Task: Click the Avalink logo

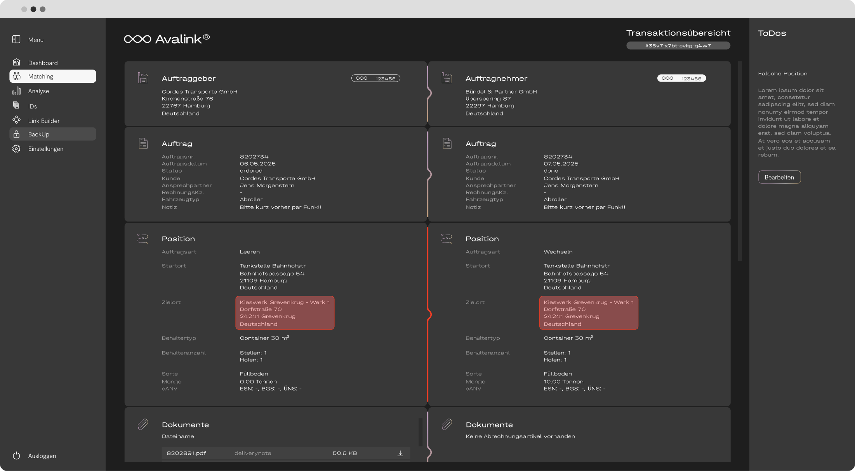Action: [x=167, y=38]
